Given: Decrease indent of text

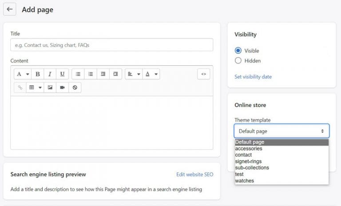Looking at the screenshot, I should click(103, 74).
